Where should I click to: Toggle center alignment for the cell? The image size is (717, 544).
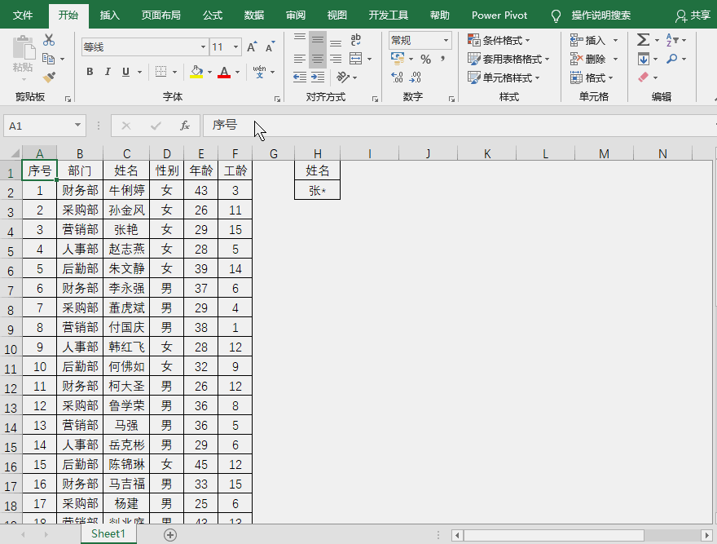click(317, 58)
